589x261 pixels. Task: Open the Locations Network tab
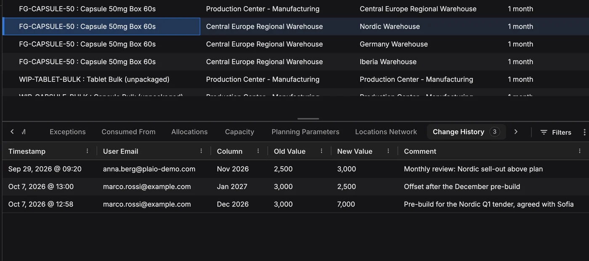coord(386,132)
